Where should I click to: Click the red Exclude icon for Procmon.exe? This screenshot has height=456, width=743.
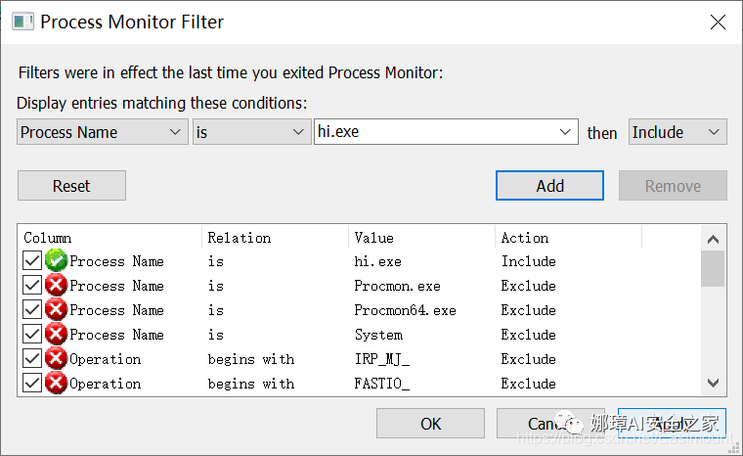[x=56, y=286]
